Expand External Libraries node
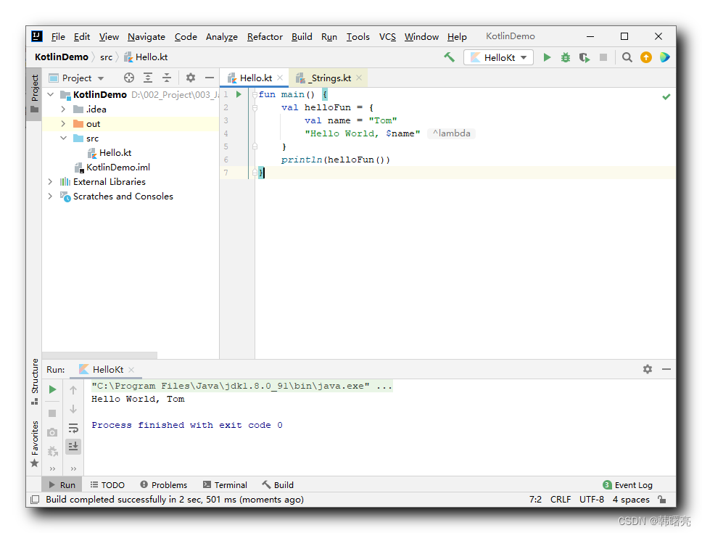The width and height of the screenshot is (702, 533). pyautogui.click(x=50, y=182)
